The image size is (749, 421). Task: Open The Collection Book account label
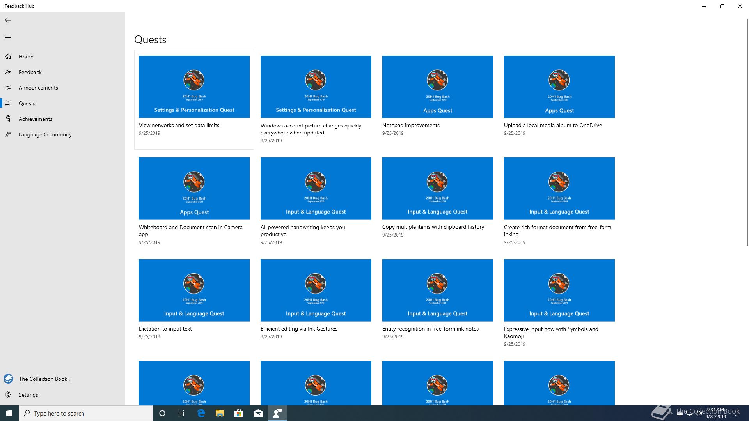(x=44, y=379)
